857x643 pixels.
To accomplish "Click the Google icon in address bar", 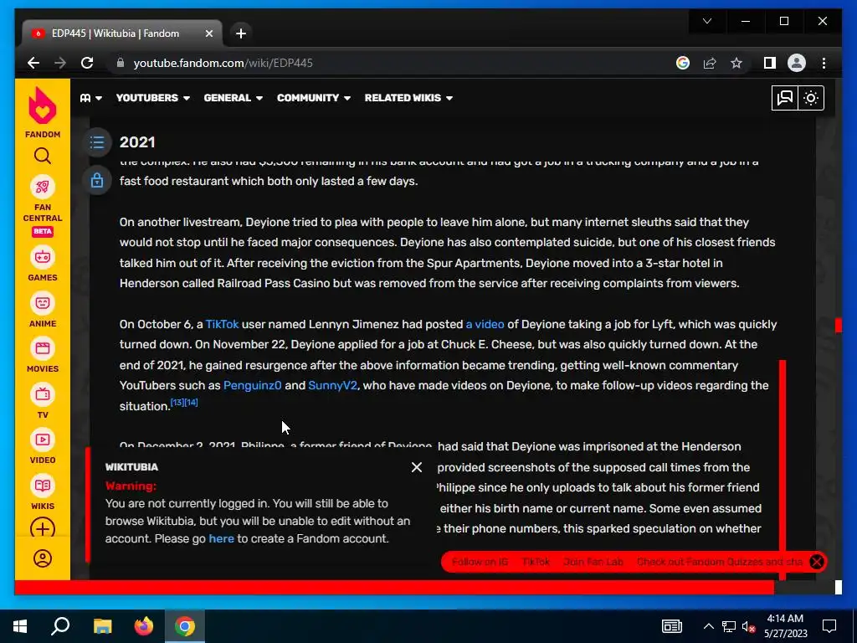I will (x=683, y=63).
